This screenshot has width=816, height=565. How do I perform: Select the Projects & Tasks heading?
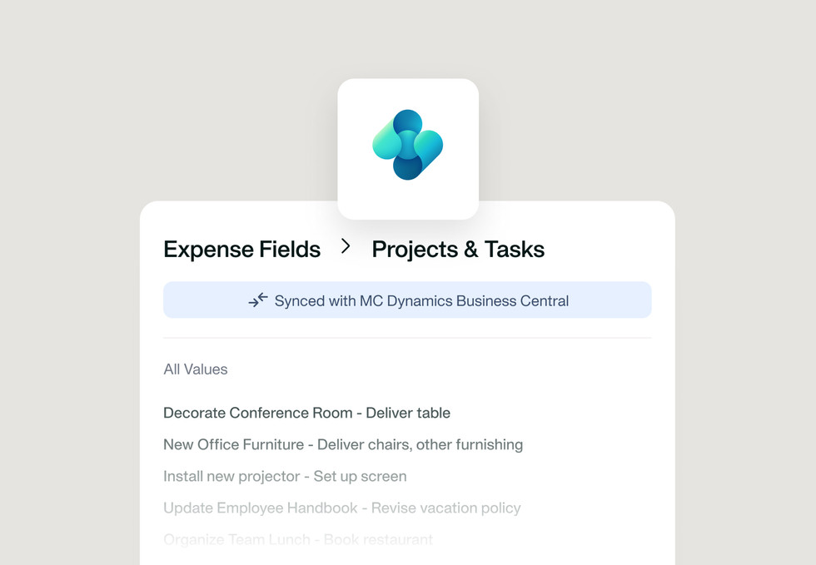point(458,249)
